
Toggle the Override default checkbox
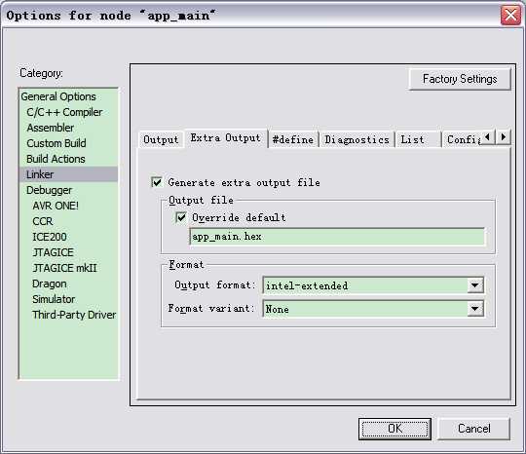[181, 217]
